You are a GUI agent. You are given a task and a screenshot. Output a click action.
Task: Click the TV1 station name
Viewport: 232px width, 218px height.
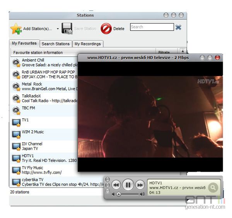click(x=25, y=120)
